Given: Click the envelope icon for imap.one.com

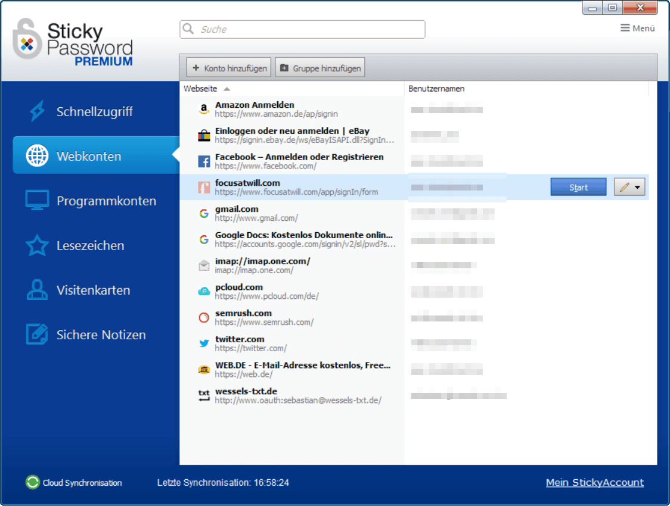Looking at the screenshot, I should pos(204,266).
